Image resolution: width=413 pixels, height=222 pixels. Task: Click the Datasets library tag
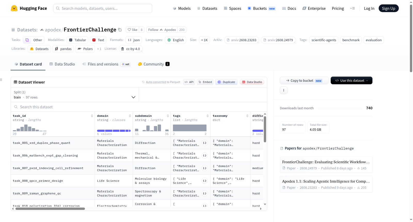point(39,49)
